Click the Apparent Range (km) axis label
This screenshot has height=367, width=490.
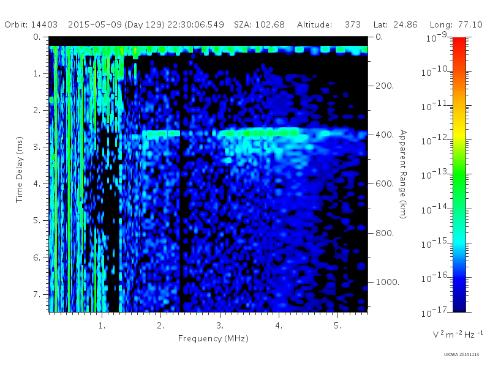(x=403, y=174)
